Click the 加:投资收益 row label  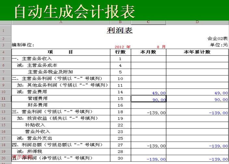[57, 118]
